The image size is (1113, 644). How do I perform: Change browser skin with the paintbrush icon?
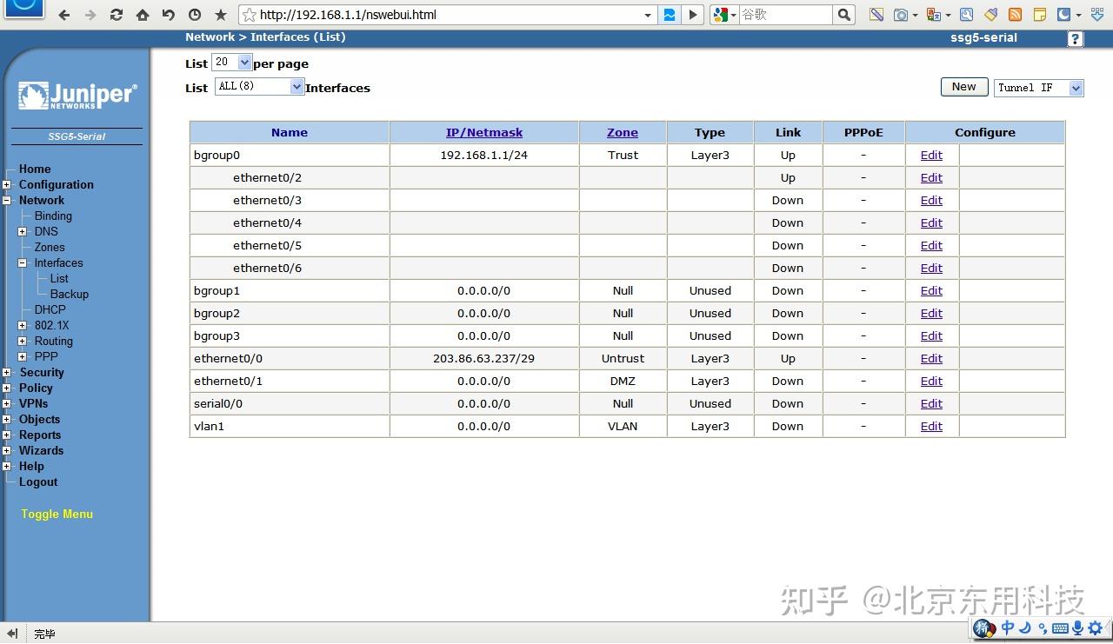[991, 15]
